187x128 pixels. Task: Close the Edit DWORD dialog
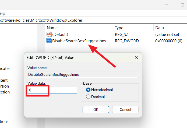pos(136,57)
